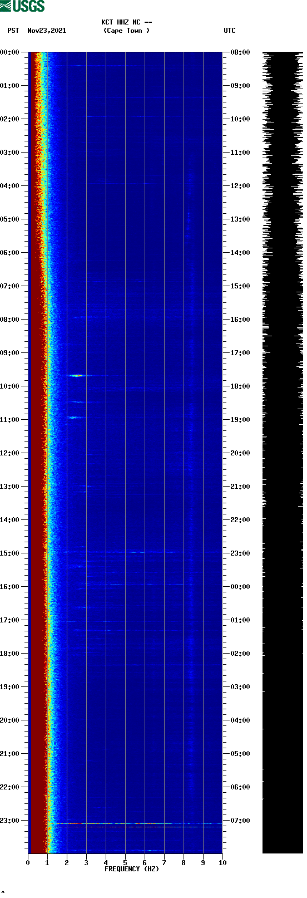Click the 23:00 UTC time label
Image resolution: width=307 pixels, height=898 pixels.
click(240, 553)
